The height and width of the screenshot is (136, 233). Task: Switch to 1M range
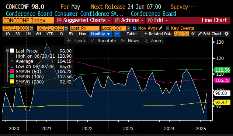click(28, 34)
